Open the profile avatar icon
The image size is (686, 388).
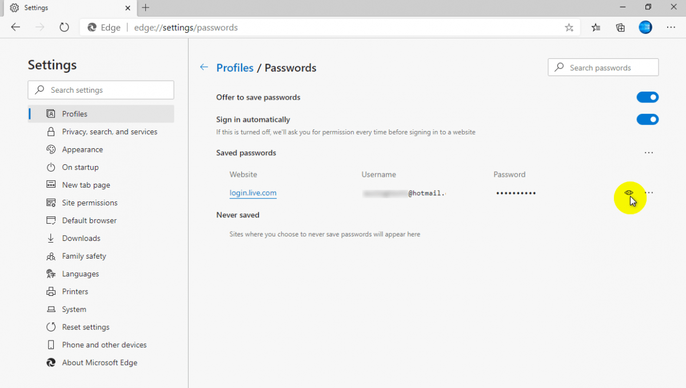(x=645, y=27)
